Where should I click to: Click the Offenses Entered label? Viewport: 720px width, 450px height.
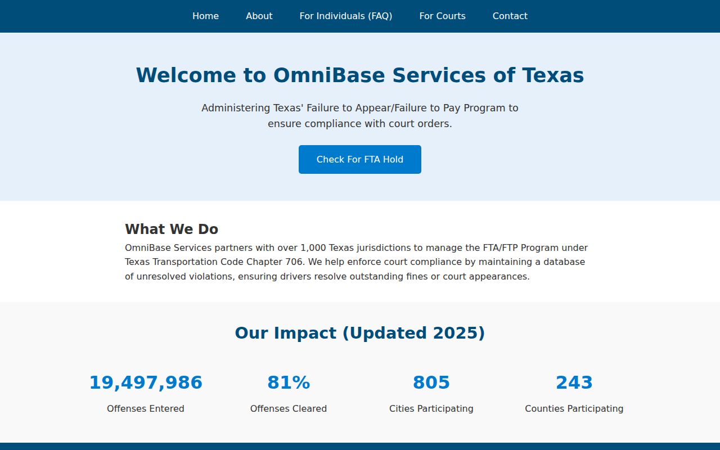[146, 409]
